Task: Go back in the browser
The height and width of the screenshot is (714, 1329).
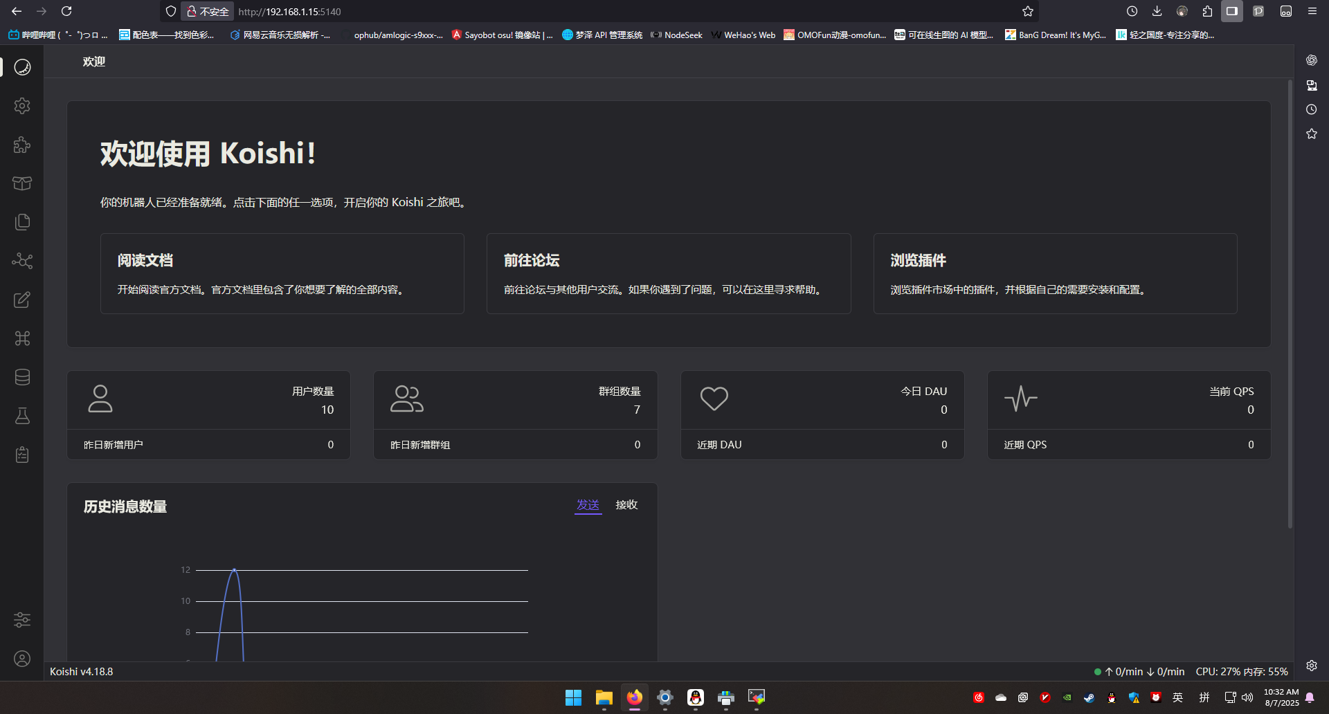Action: (x=17, y=11)
